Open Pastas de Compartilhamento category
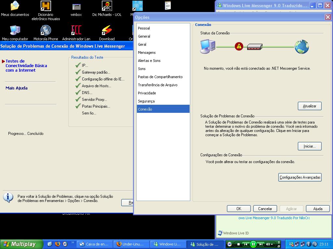 tap(163, 77)
